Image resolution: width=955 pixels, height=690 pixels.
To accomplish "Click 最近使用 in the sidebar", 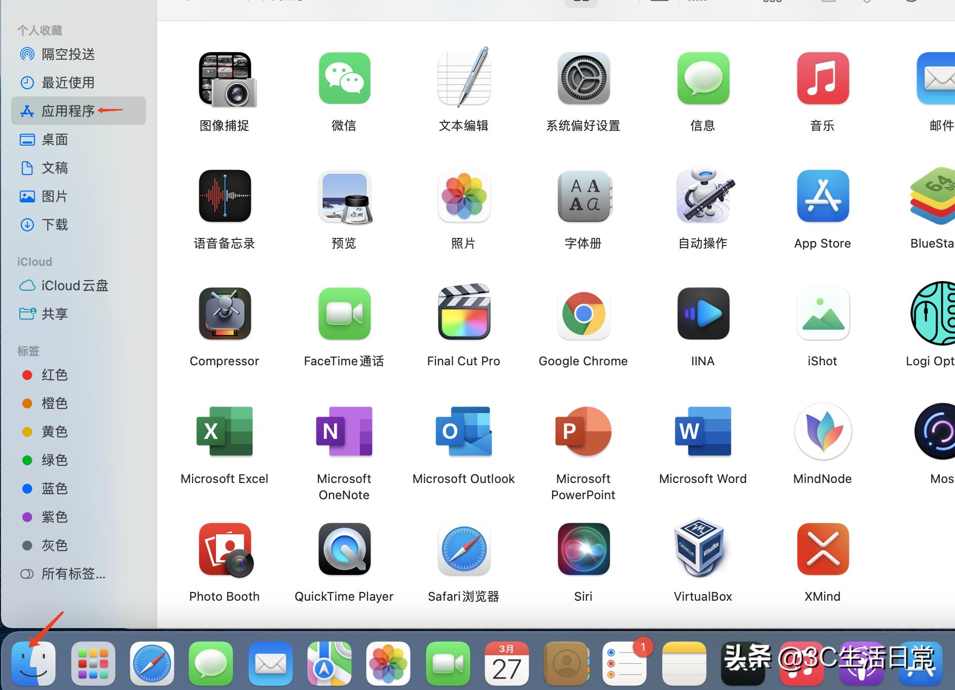I will [x=67, y=82].
